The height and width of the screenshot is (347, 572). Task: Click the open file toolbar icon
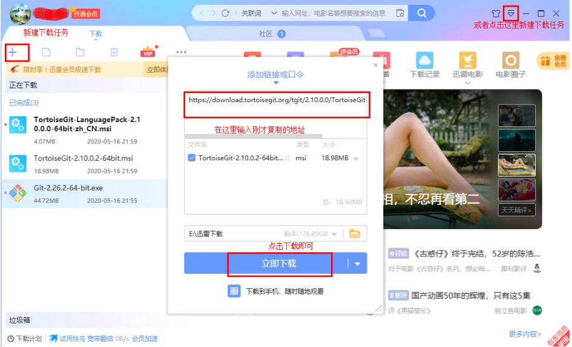47,52
